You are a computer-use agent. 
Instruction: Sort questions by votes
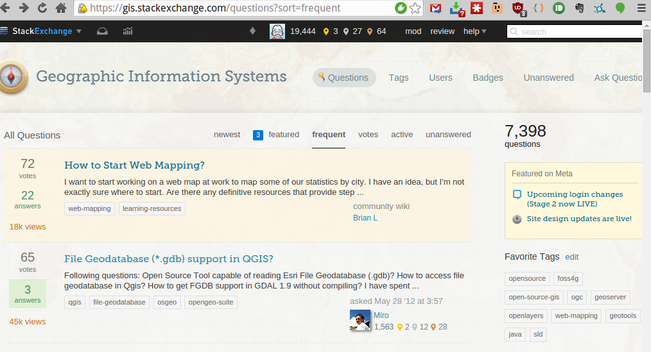click(x=369, y=135)
